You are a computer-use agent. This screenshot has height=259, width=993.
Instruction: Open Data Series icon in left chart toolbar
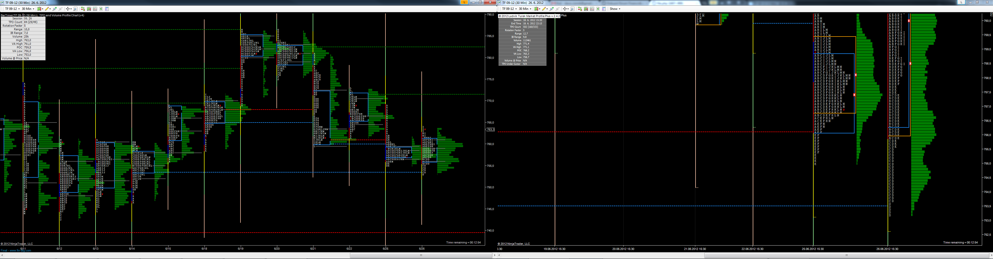coord(89,9)
